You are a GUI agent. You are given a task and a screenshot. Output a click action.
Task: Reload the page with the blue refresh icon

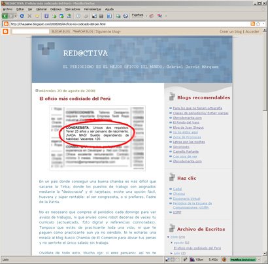pyautogui.click(x=22, y=16)
